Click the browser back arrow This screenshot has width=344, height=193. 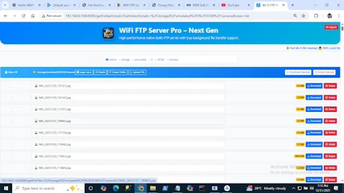[5, 15]
